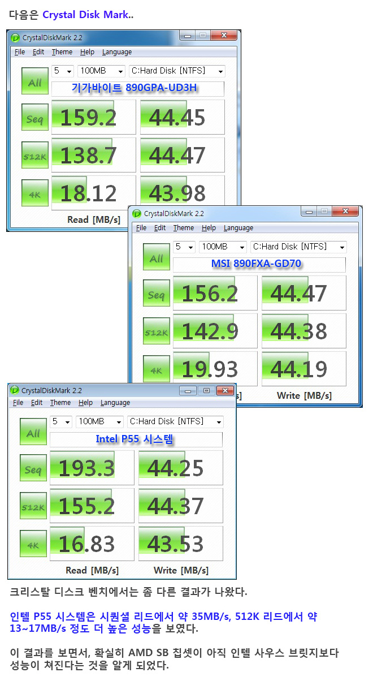Open test count dropdown in Intel P55 window
This screenshot has width=373, height=681.
61,422
